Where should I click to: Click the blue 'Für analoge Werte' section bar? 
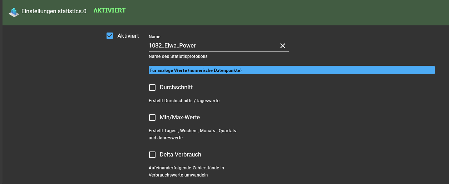pyautogui.click(x=291, y=70)
